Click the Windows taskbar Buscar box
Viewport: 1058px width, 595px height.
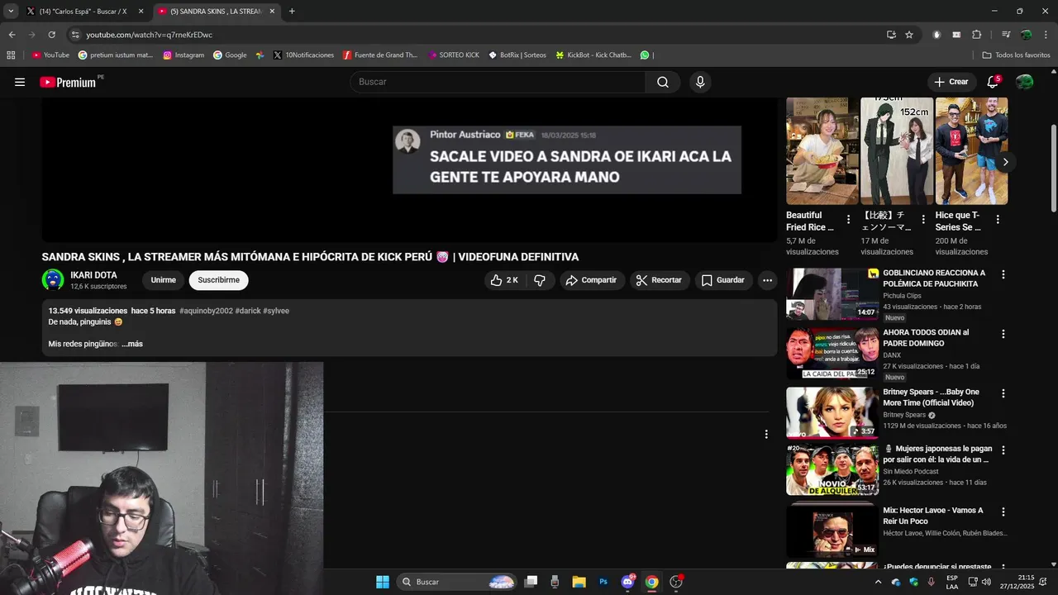(x=456, y=582)
